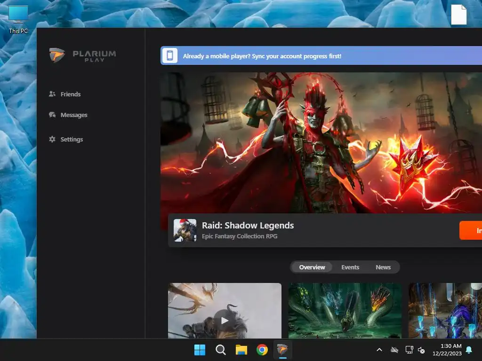The height and width of the screenshot is (361, 482).
Task: Click the mobile phone sync icon
Action: (x=169, y=55)
